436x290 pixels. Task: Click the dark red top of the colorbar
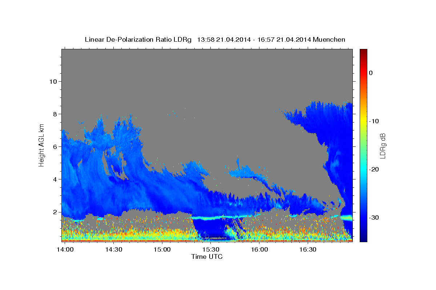[363, 53]
